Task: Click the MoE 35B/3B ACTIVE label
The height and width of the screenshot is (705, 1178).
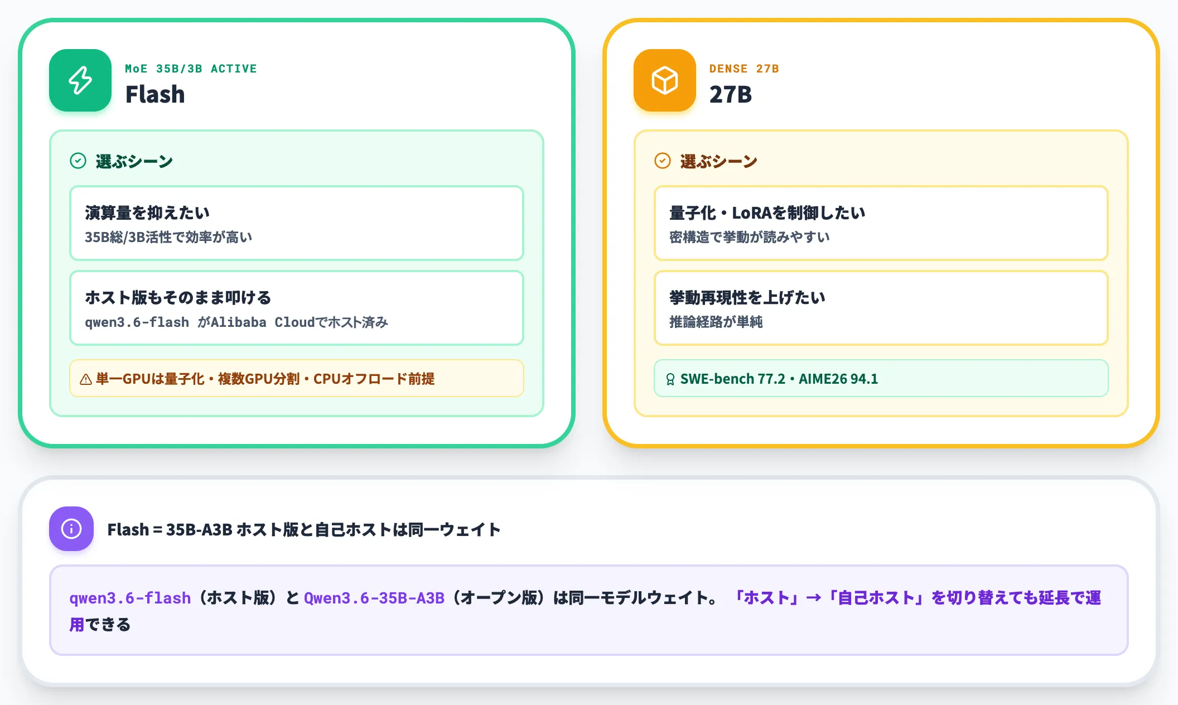Action: point(191,69)
